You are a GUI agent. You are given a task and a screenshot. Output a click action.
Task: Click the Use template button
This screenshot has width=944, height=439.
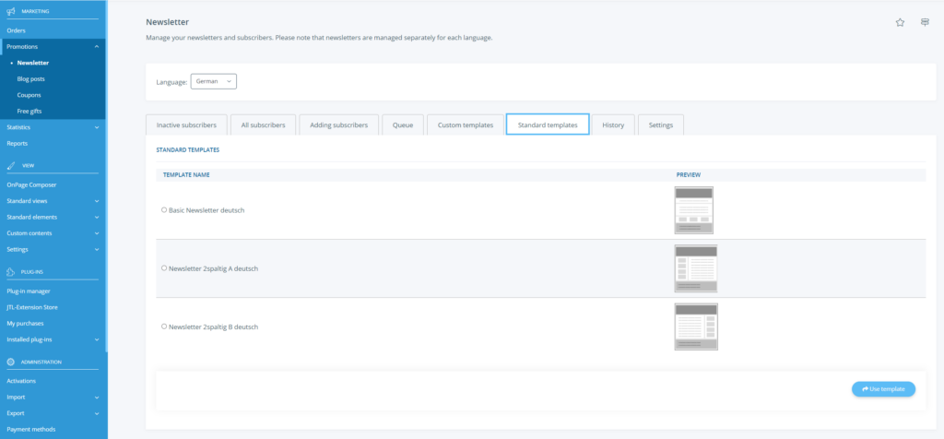(x=883, y=389)
